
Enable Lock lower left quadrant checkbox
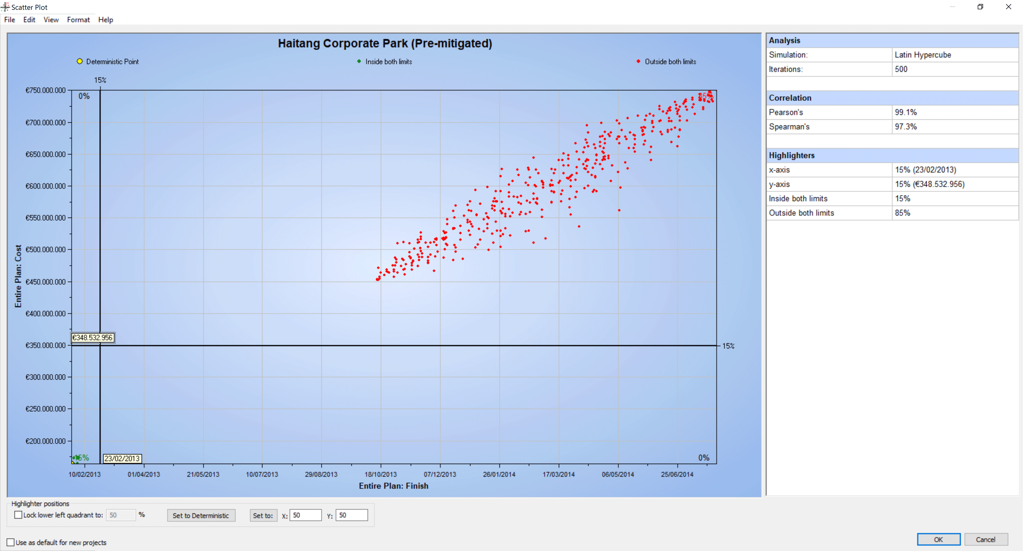tap(18, 515)
